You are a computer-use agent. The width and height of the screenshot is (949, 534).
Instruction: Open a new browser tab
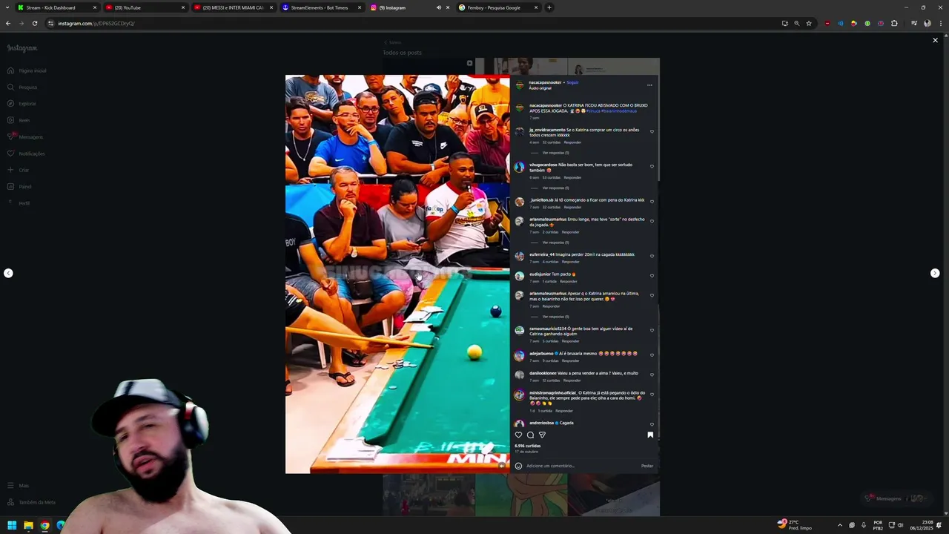tap(549, 7)
